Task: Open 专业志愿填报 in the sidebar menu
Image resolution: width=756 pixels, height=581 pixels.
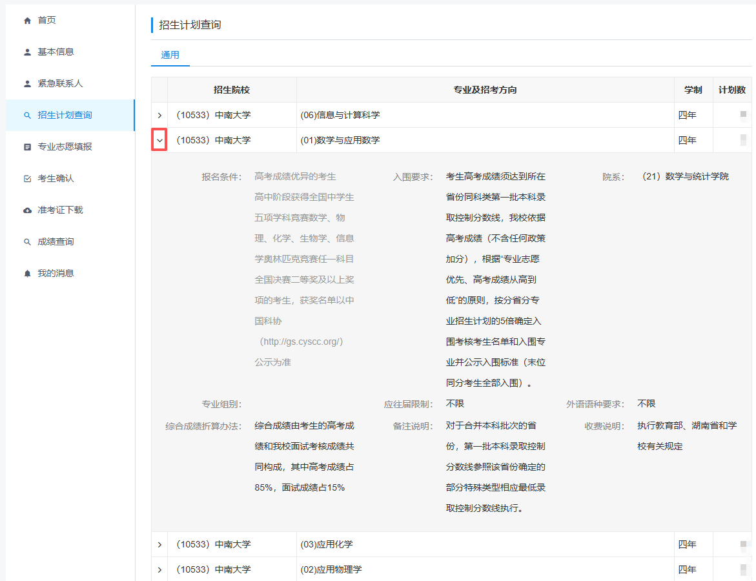Action: coord(65,147)
